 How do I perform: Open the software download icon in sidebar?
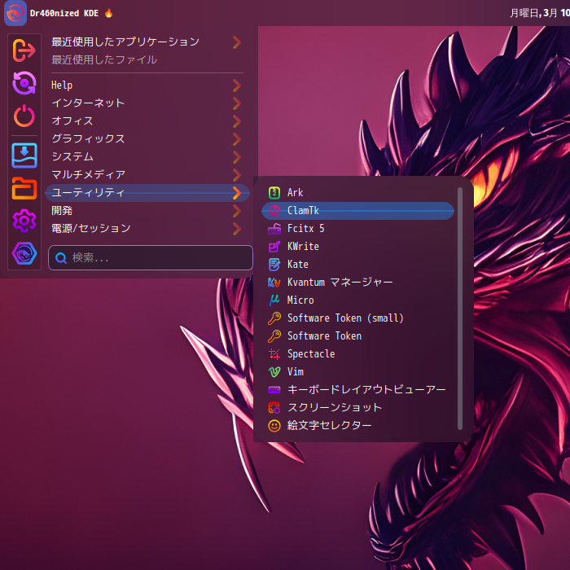pyautogui.click(x=24, y=156)
